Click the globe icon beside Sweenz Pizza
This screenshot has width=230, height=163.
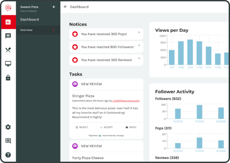[x=54, y=7]
